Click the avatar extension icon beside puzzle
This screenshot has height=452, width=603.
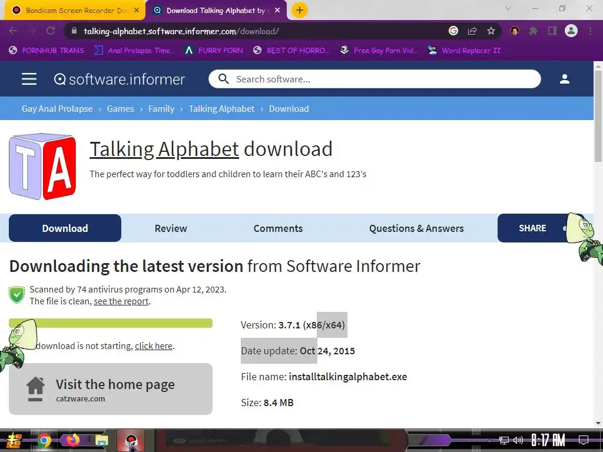515,31
